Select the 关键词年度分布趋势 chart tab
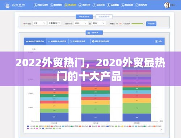 coord(57,41)
